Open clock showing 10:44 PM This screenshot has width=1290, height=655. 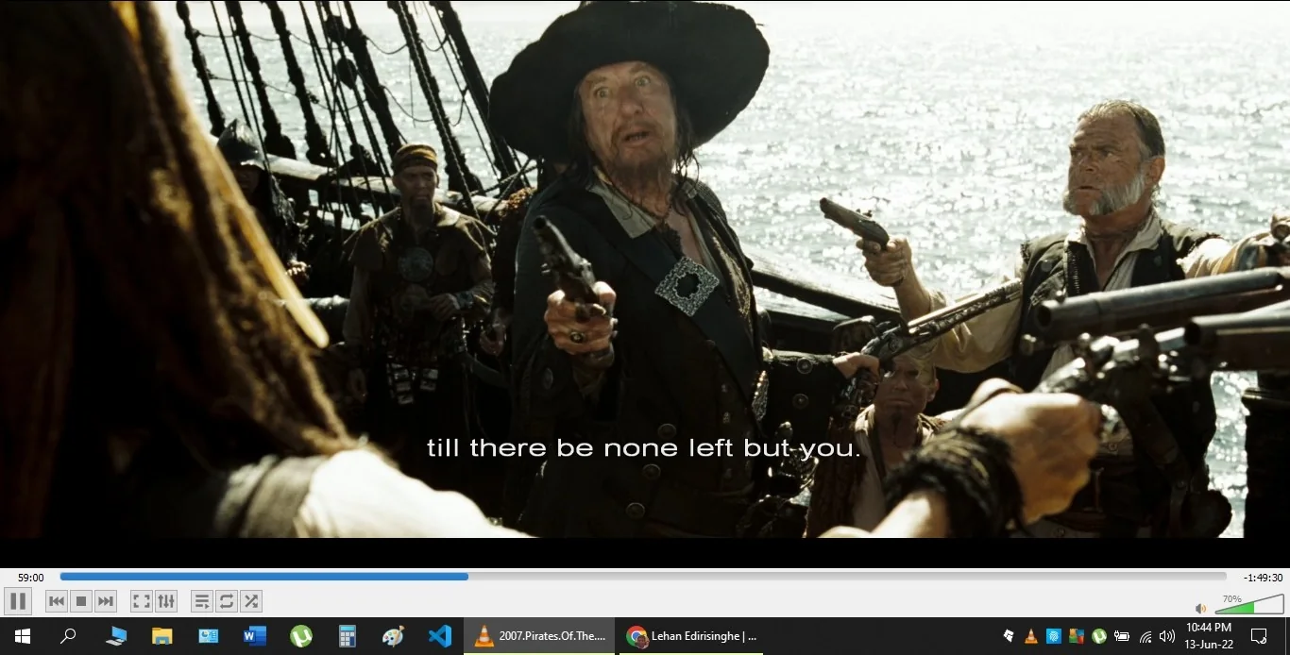[1209, 636]
